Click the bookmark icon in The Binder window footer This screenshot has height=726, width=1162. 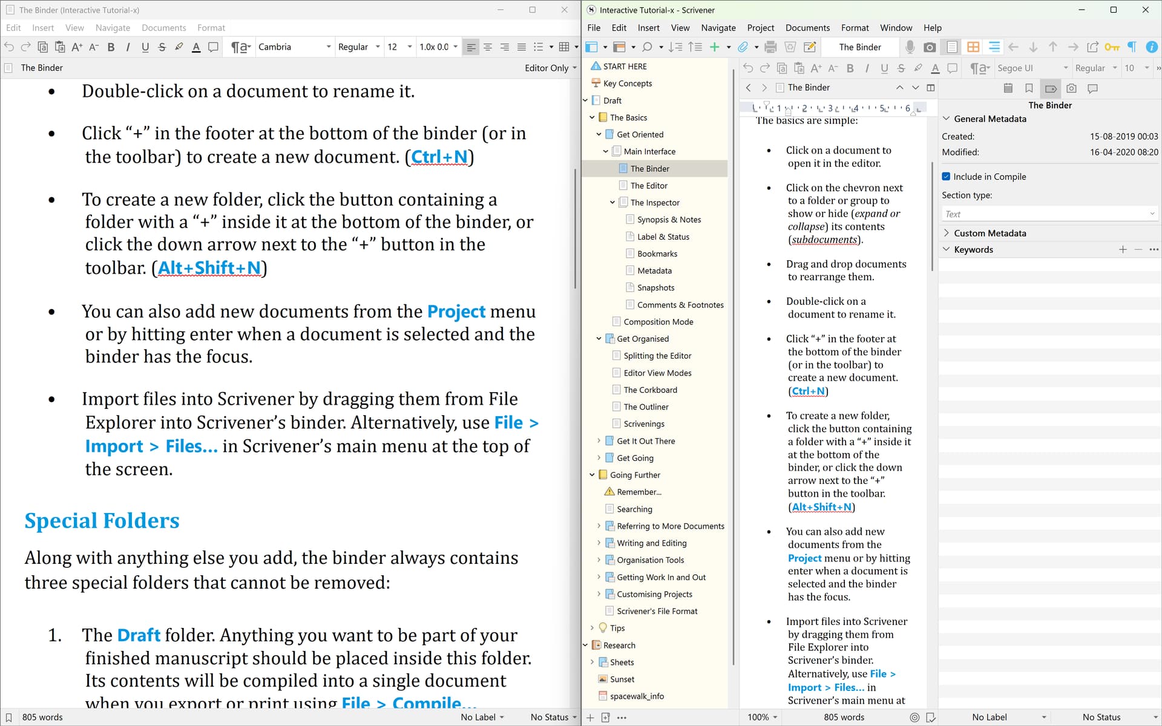pyautogui.click(x=8, y=718)
